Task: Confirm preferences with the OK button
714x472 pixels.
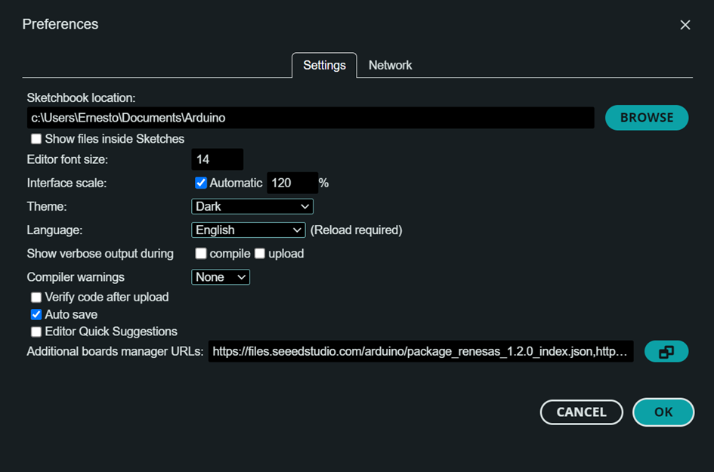Action: [x=663, y=412]
